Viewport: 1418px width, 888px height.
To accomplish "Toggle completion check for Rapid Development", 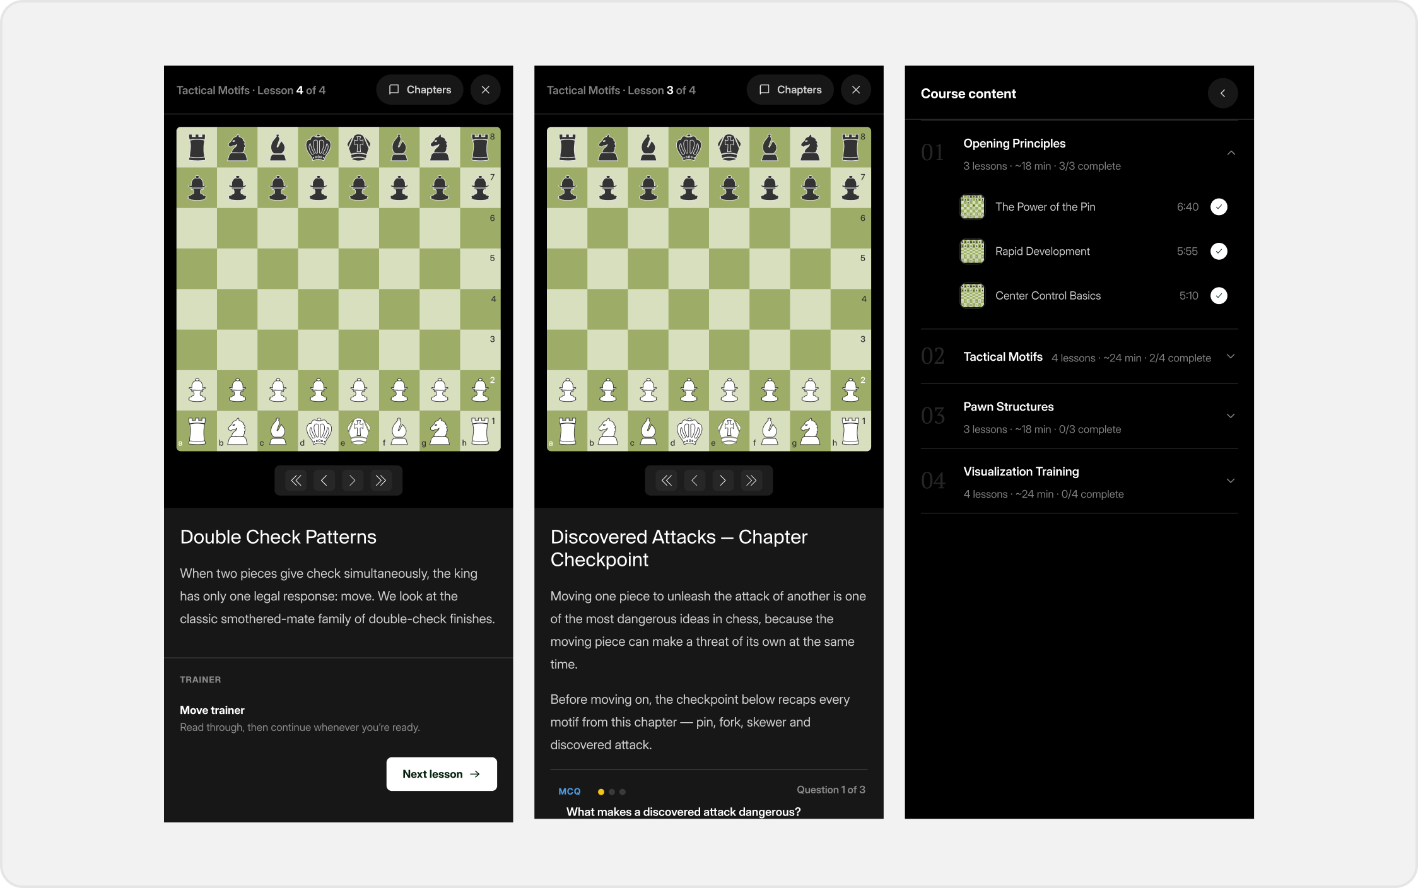I will click(x=1219, y=251).
